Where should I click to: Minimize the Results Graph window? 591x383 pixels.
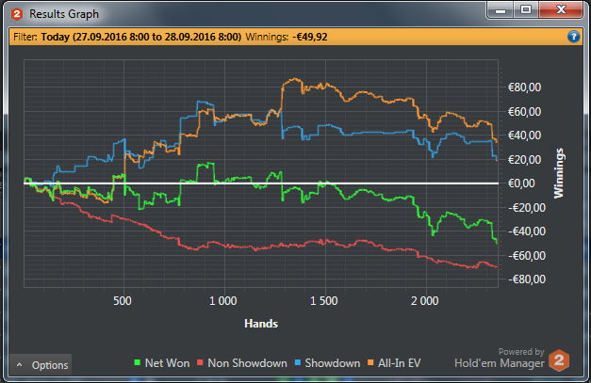click(x=501, y=9)
